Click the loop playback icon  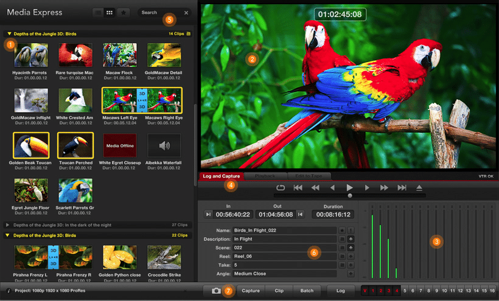pos(281,188)
